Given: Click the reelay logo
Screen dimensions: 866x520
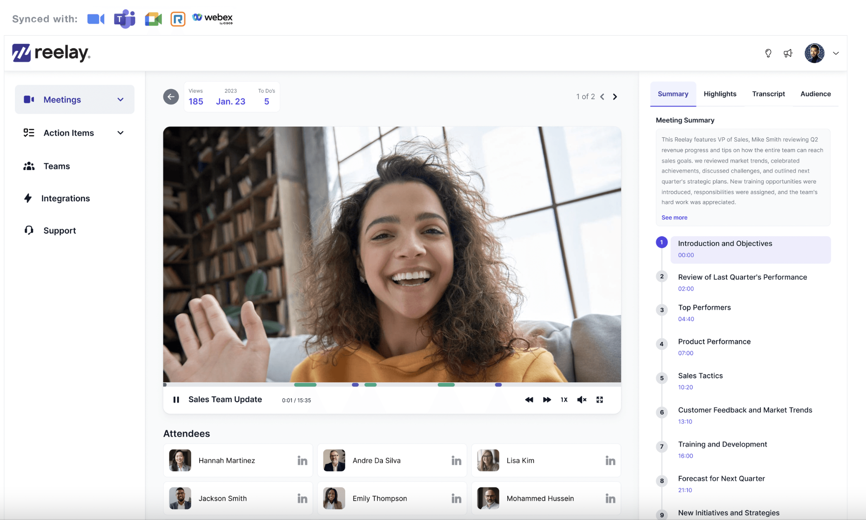Looking at the screenshot, I should coord(51,53).
